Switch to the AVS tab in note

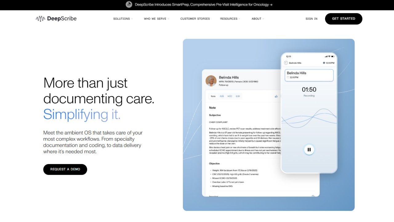(x=222, y=96)
